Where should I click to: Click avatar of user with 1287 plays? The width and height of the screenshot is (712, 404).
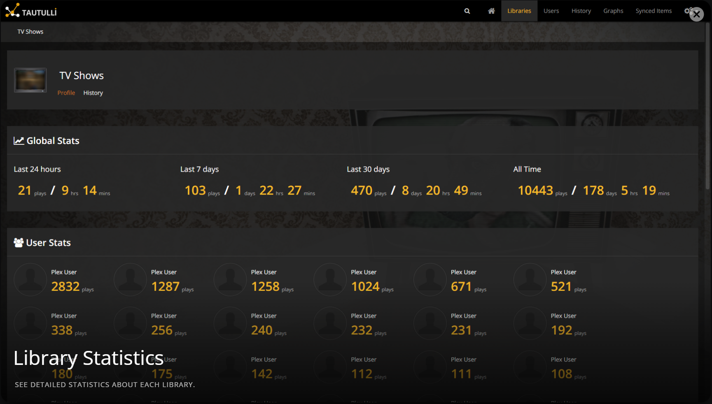tap(130, 279)
